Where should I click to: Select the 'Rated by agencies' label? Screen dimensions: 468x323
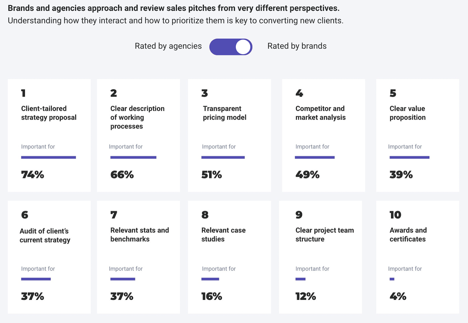[168, 46]
